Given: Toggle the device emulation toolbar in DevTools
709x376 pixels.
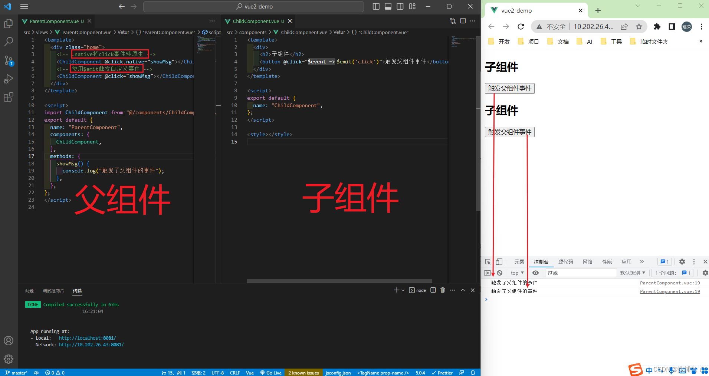Looking at the screenshot, I should point(499,261).
